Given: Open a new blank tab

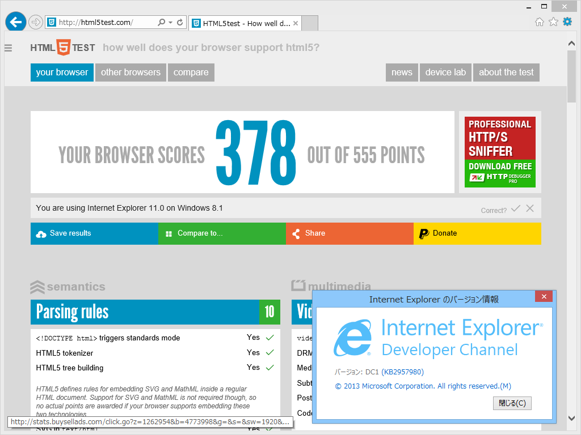Looking at the screenshot, I should (x=310, y=23).
